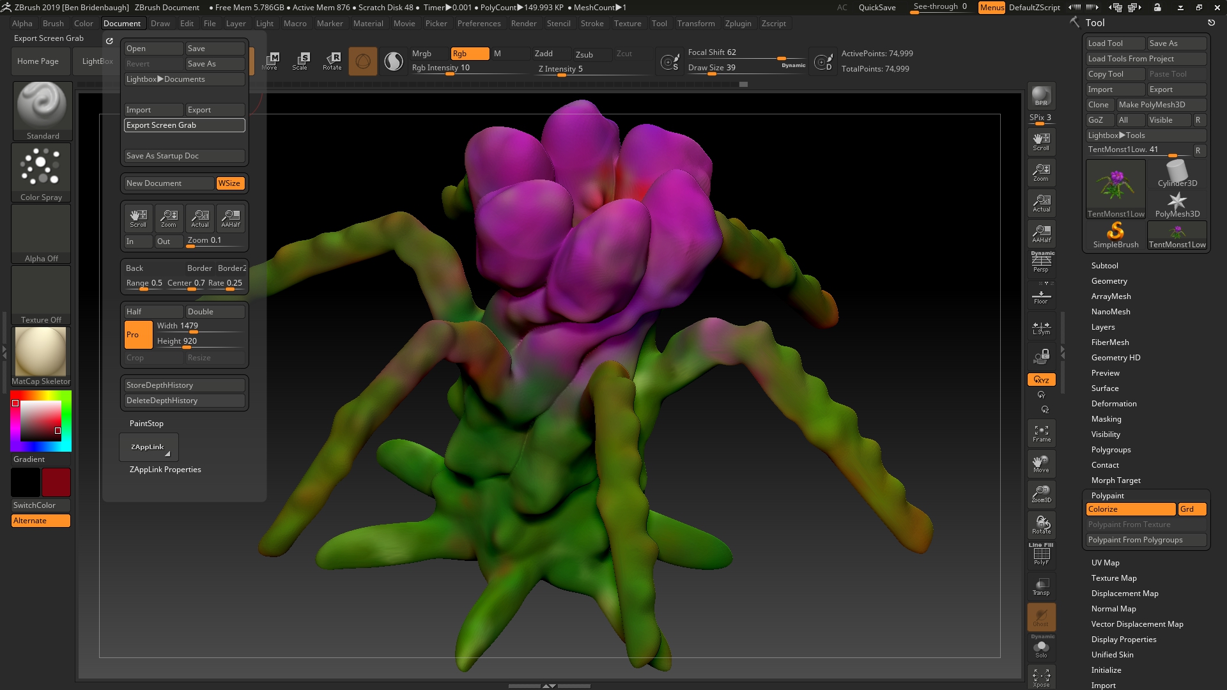Disable the Colorize polypaint toggle
Viewport: 1227px width, 690px height.
point(1130,509)
